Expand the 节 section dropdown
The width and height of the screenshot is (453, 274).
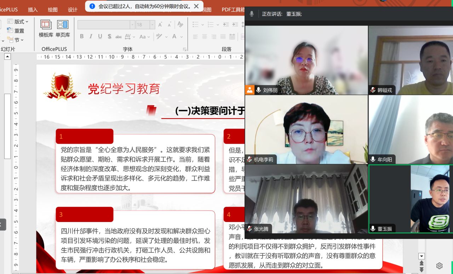click(x=16, y=40)
